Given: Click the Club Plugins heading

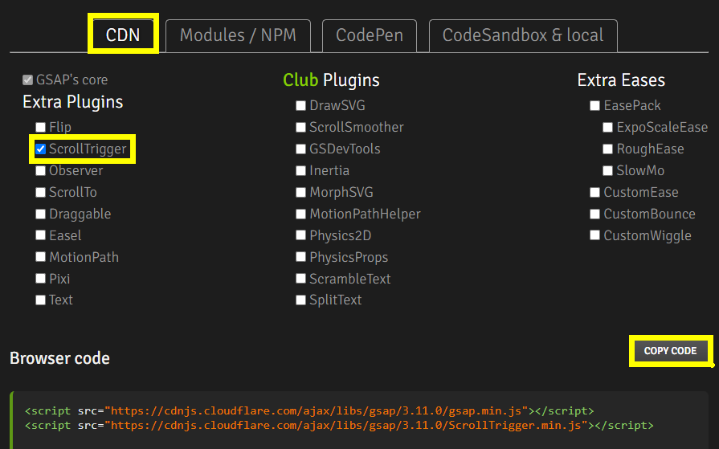Looking at the screenshot, I should click(331, 80).
